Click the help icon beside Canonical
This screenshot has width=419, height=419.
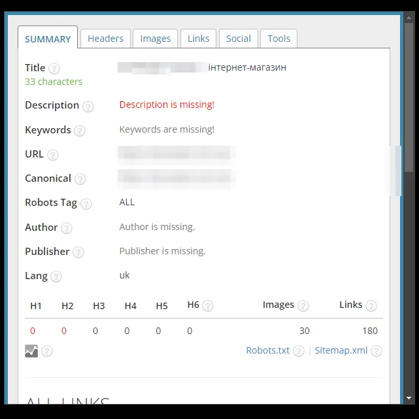tap(80, 179)
